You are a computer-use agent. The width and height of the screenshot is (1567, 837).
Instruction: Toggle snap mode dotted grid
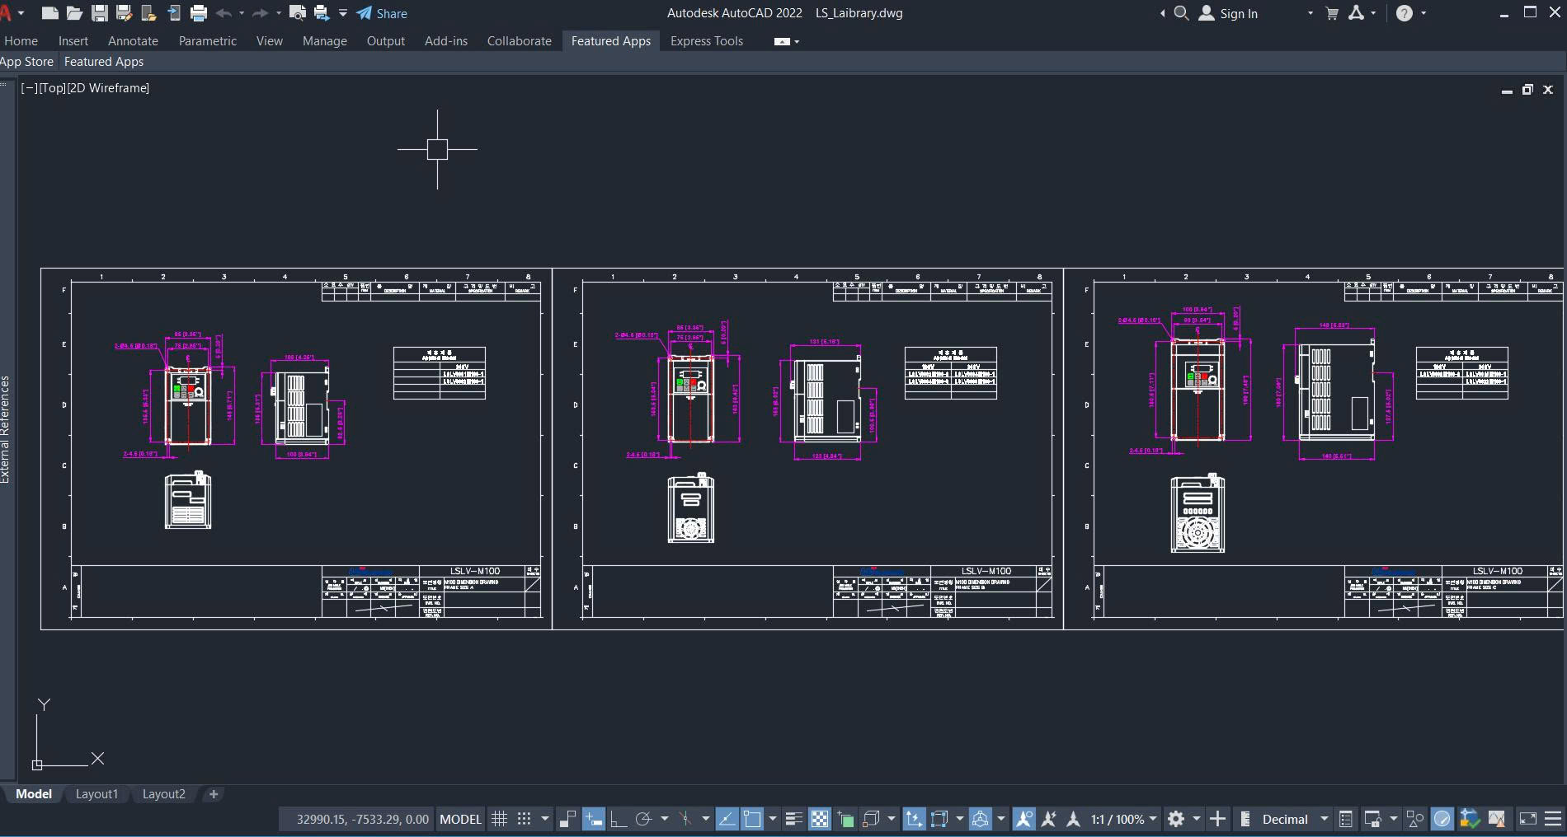click(x=524, y=819)
